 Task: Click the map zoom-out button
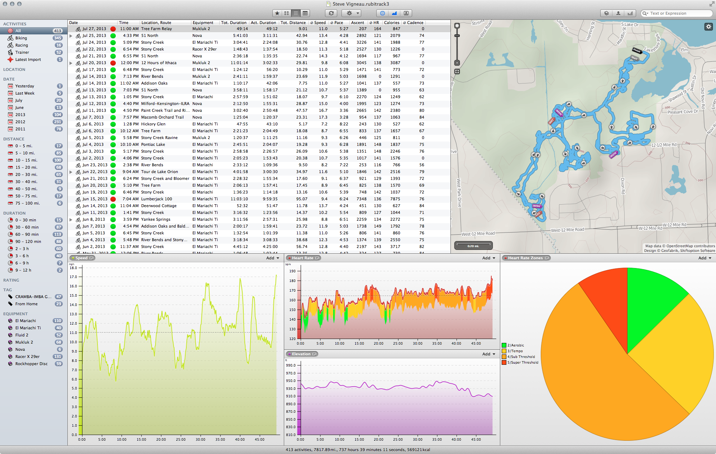457,63
